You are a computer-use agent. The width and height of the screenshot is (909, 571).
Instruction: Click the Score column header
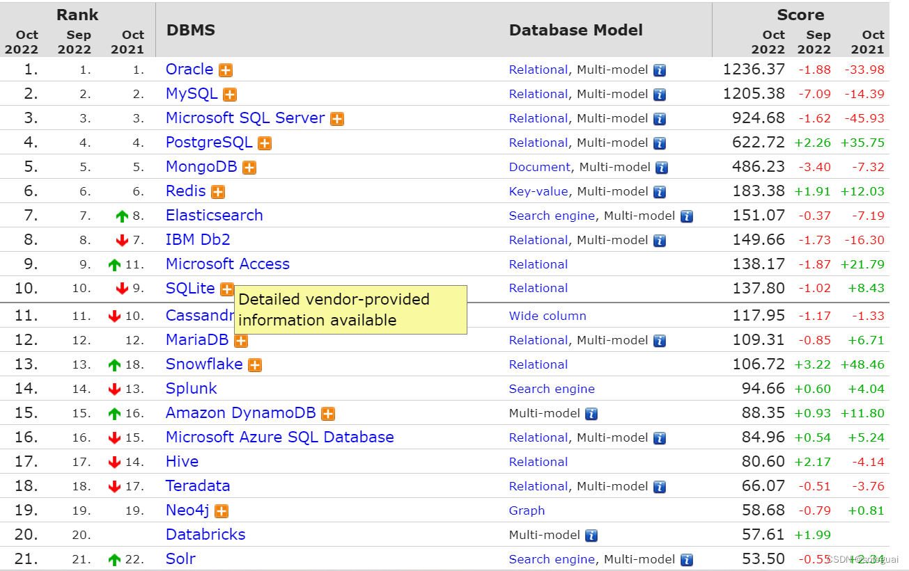pyautogui.click(x=800, y=15)
